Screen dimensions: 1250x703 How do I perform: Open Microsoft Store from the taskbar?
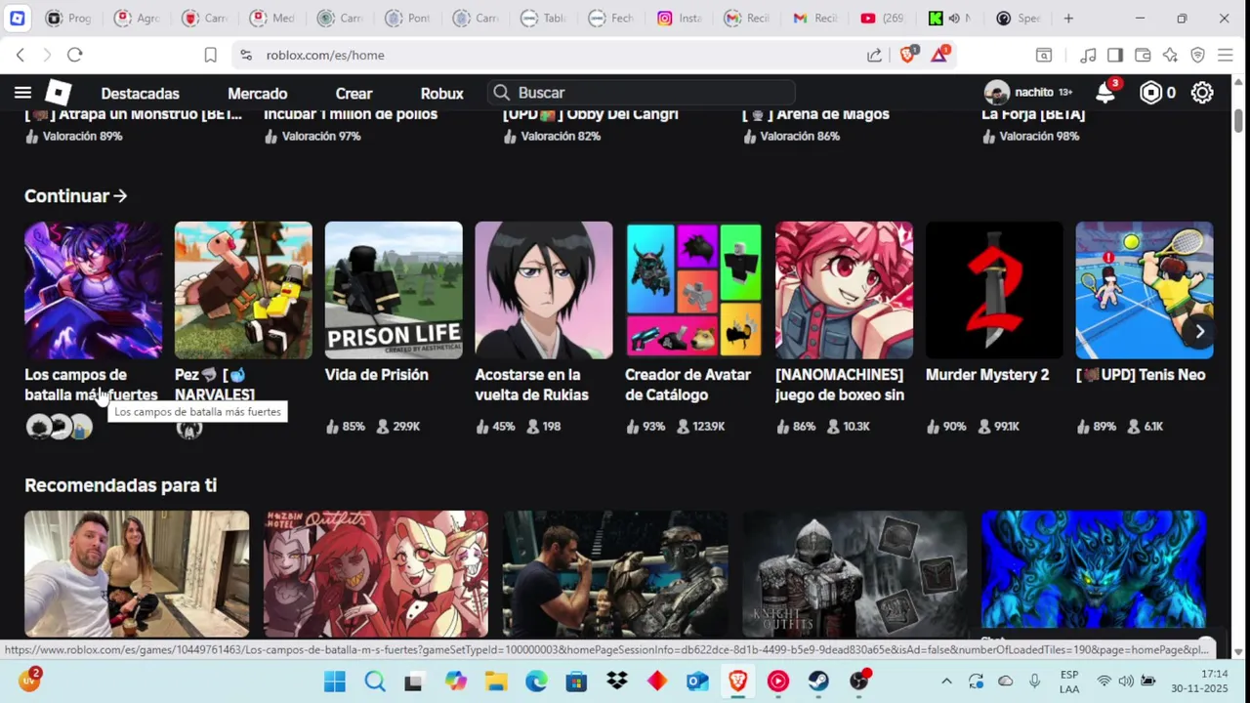click(576, 681)
